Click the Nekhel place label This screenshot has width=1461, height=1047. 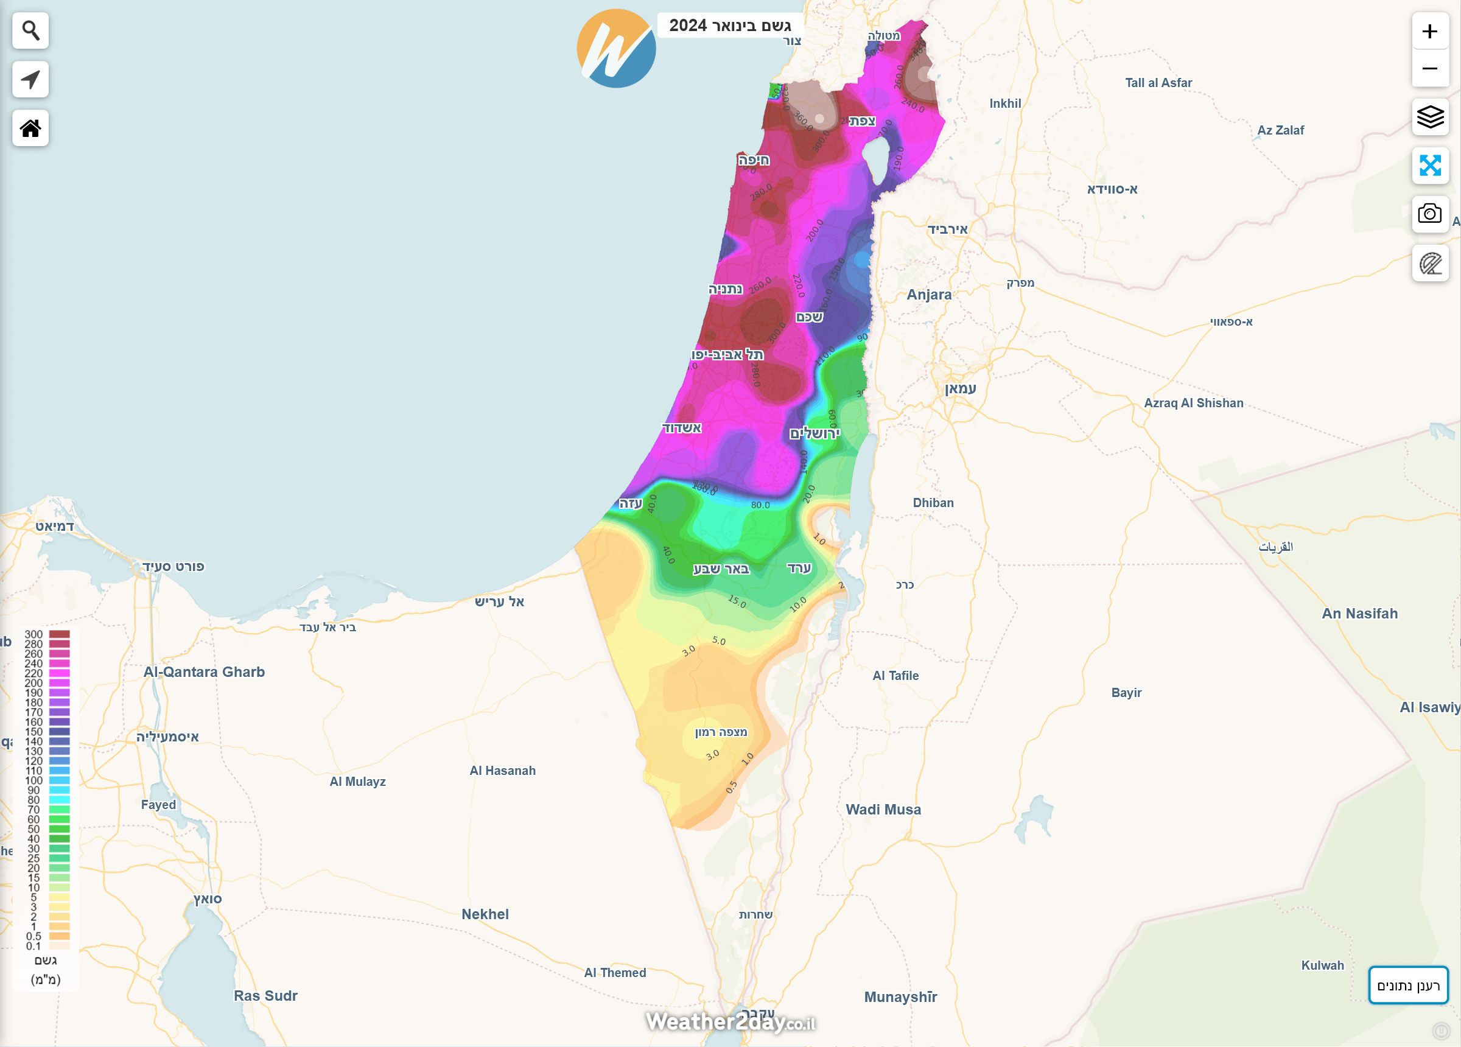[x=485, y=914]
